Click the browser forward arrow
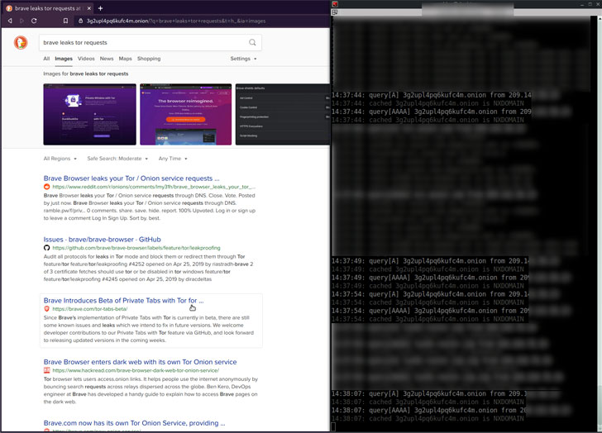The width and height of the screenshot is (602, 433). (22, 19)
